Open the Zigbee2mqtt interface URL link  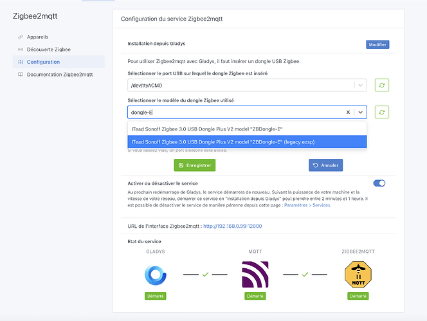click(232, 226)
